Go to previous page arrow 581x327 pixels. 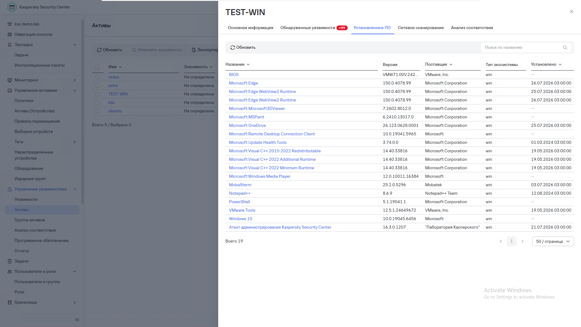pyautogui.click(x=501, y=241)
